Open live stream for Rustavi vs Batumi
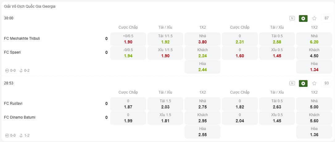335x142 pixels. (x=303, y=83)
